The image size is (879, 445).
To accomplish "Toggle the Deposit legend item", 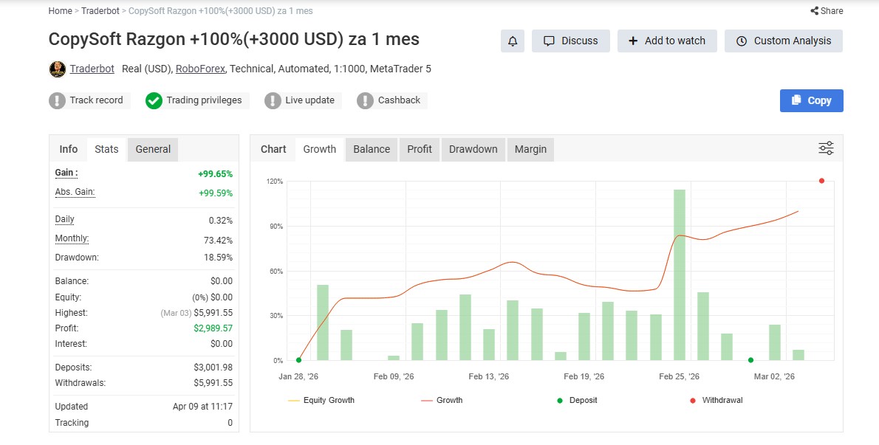I will pos(577,400).
